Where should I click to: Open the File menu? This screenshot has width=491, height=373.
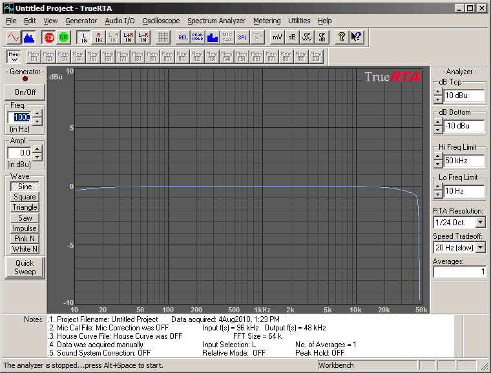pyautogui.click(x=11, y=21)
